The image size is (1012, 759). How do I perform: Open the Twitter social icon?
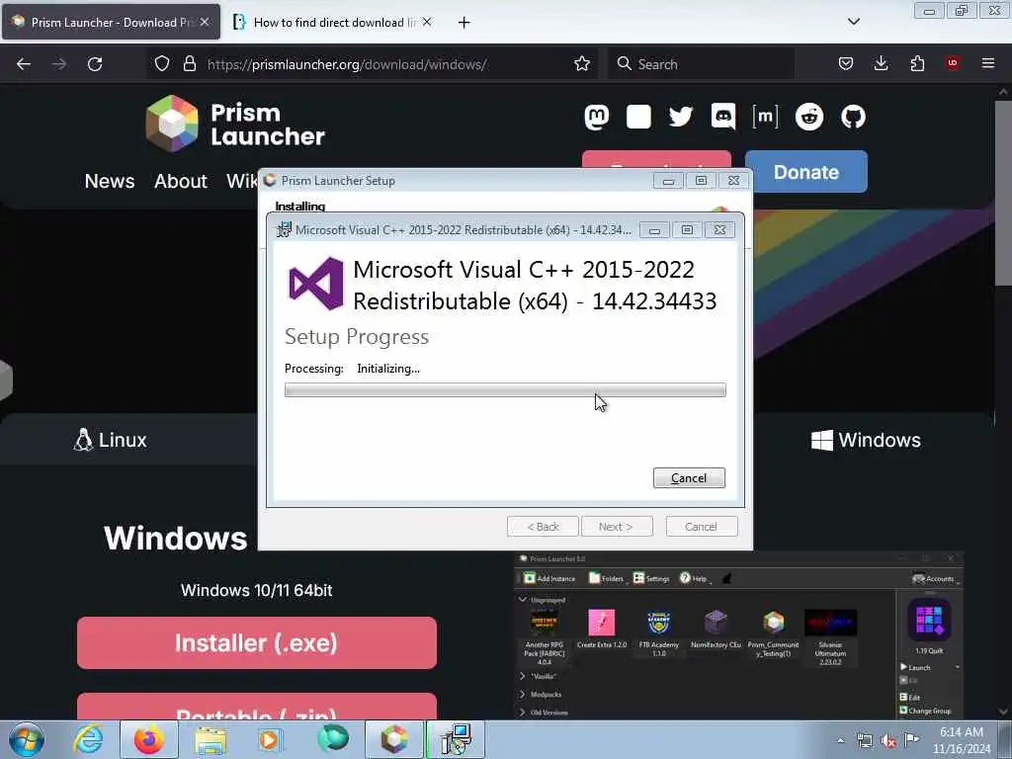(680, 118)
